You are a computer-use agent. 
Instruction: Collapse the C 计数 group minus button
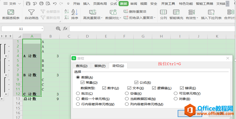(x=6, y=94)
